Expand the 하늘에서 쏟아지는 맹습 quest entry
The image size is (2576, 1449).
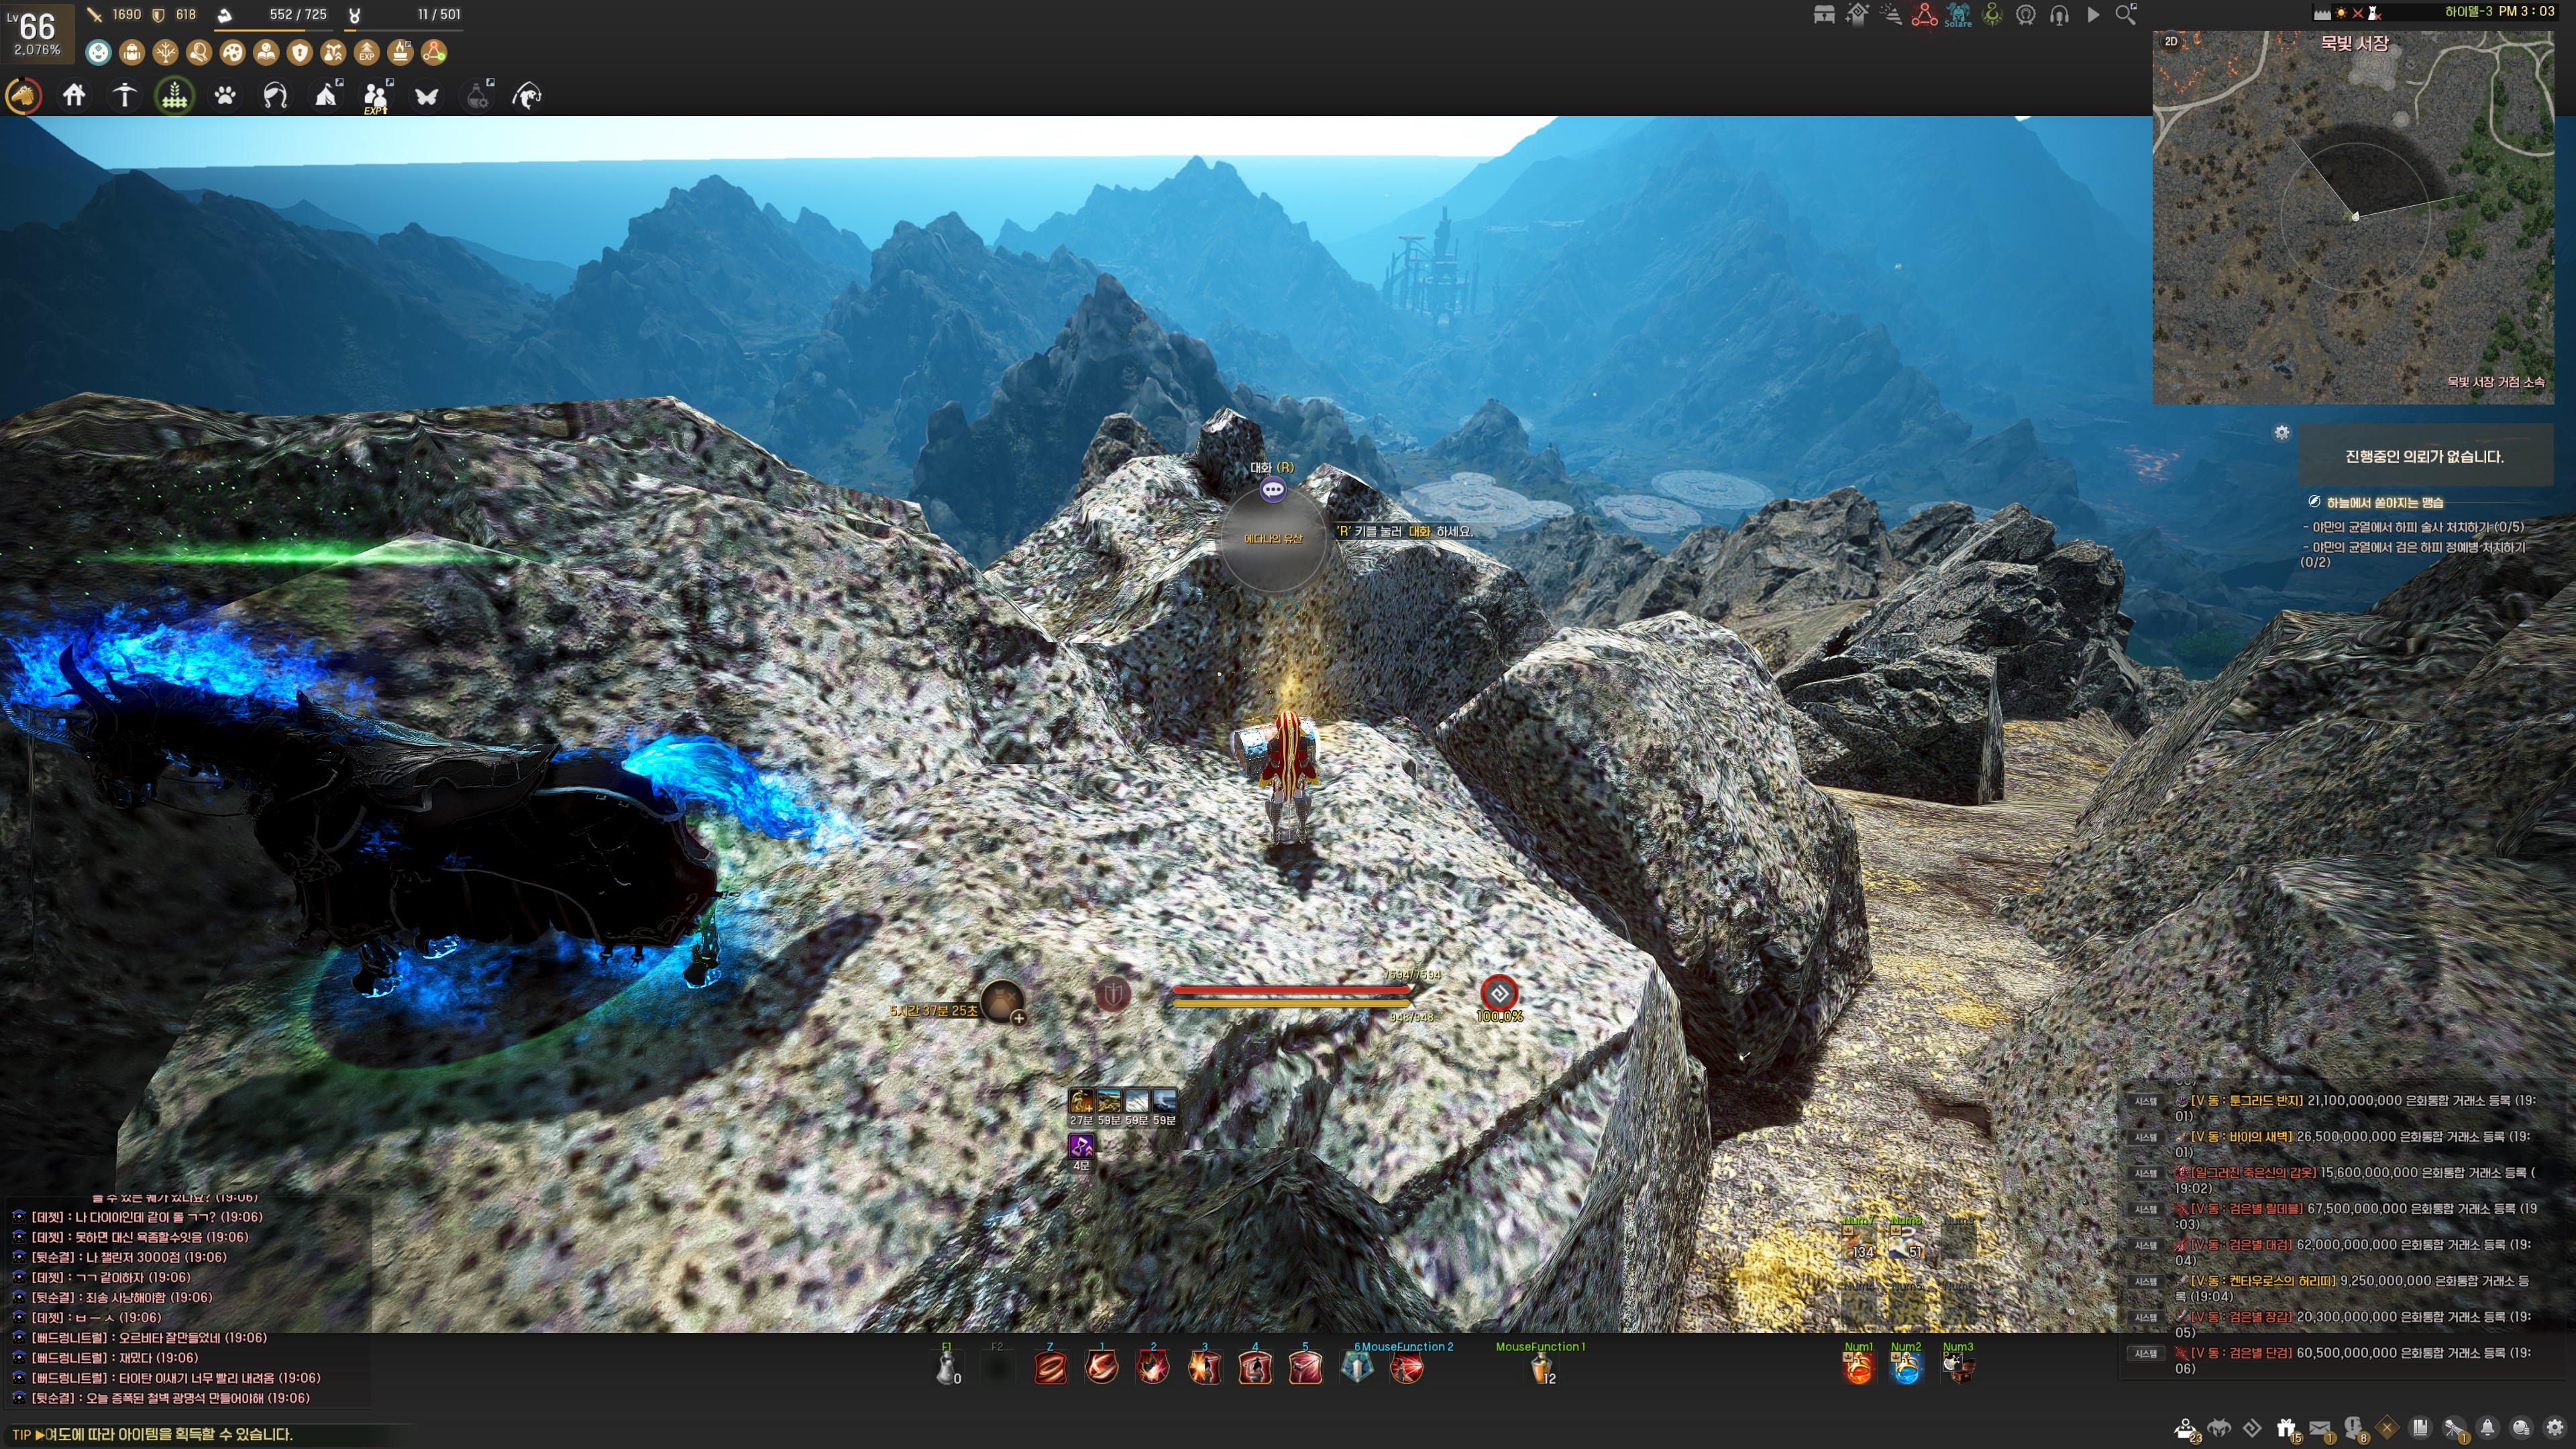[x=2385, y=502]
